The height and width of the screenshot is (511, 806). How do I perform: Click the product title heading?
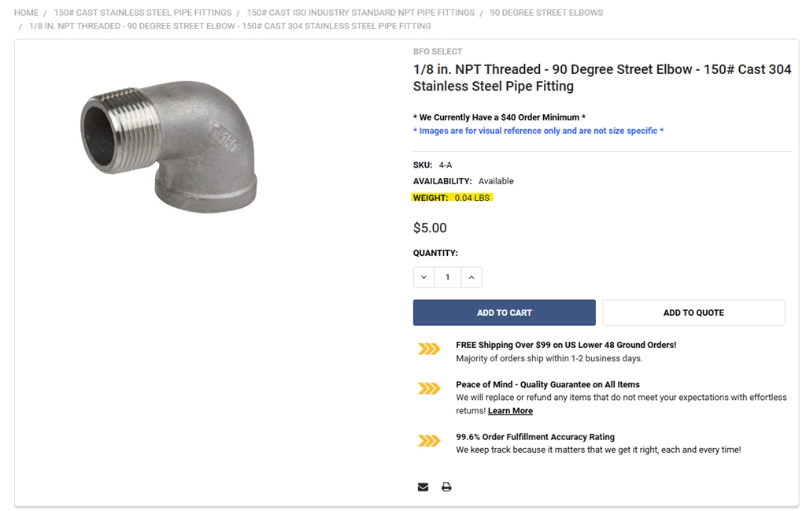pos(601,77)
